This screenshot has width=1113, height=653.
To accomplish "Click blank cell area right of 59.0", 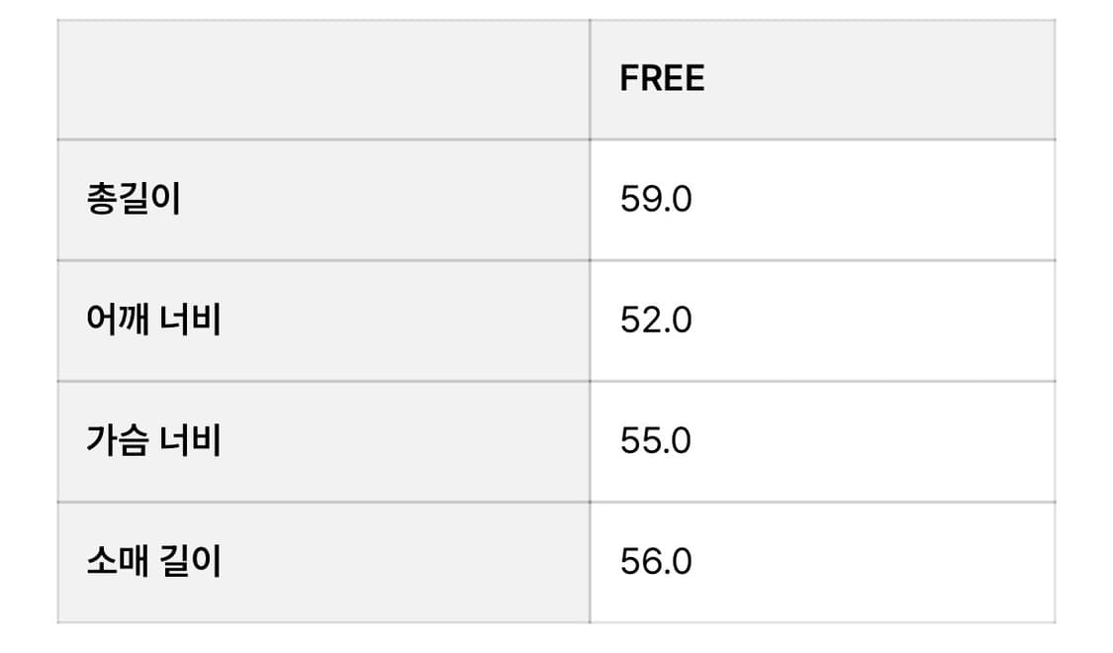I will pos(881,200).
